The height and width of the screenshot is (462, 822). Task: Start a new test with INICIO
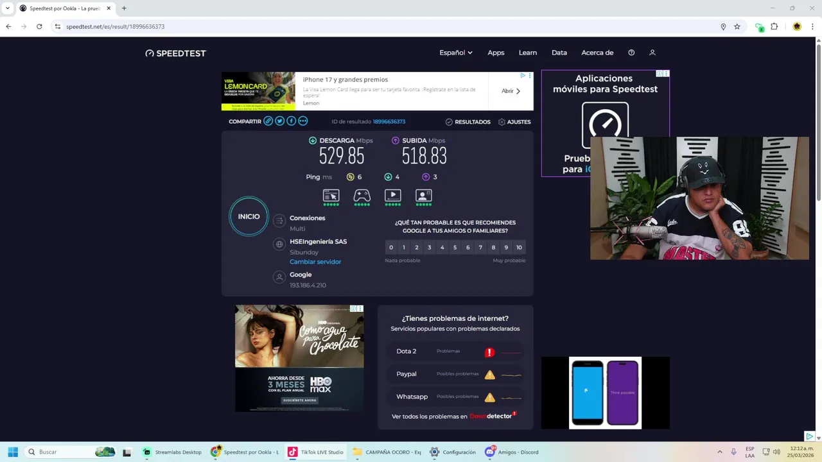click(x=249, y=216)
